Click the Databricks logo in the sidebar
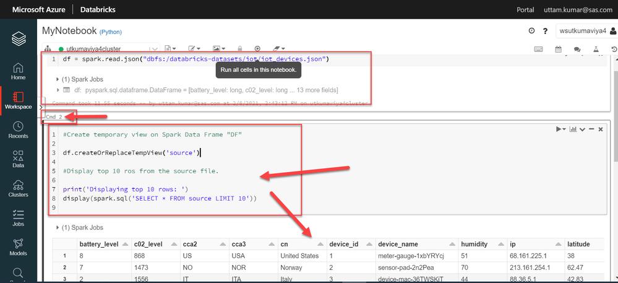This screenshot has width=618, height=283. tap(18, 38)
